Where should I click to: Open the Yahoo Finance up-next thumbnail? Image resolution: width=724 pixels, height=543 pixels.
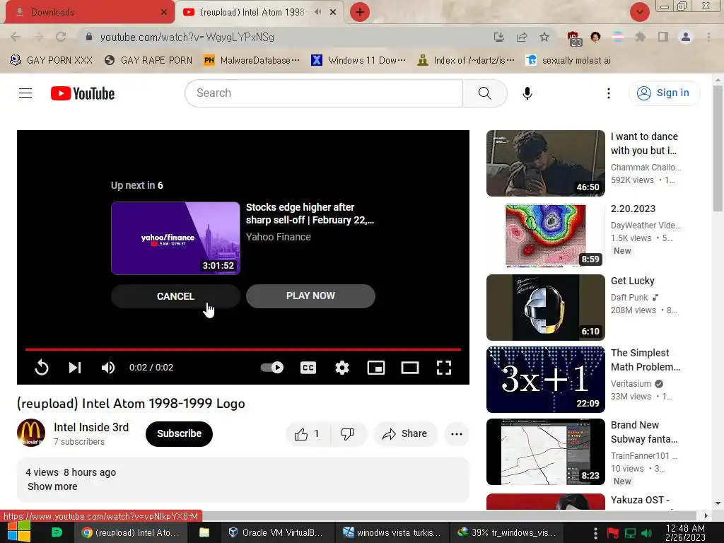pos(175,238)
